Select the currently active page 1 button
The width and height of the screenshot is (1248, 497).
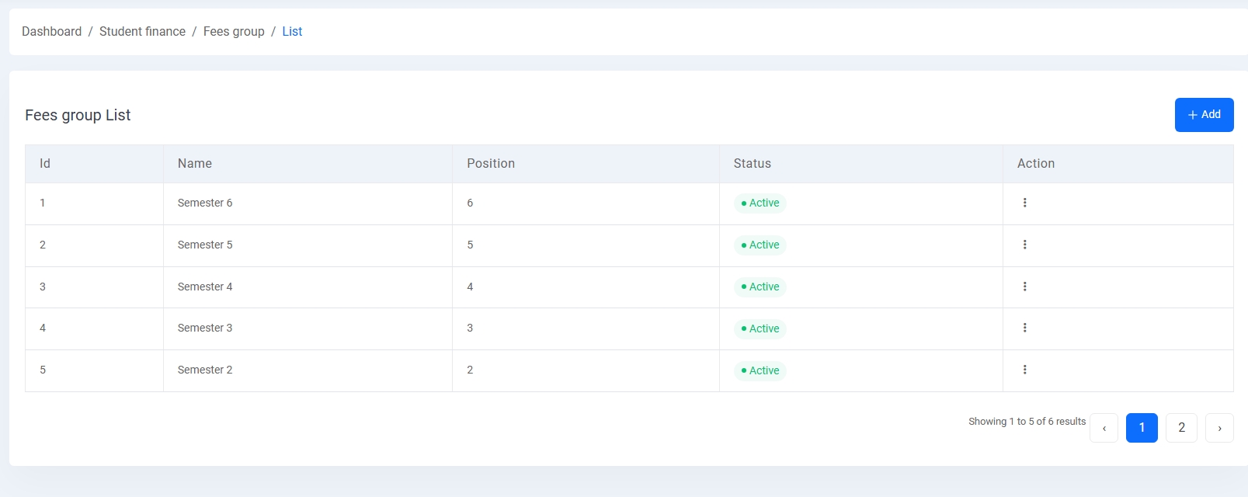[x=1142, y=427]
